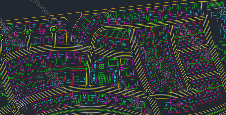Click the left green tennis court

click(x=101, y=79)
